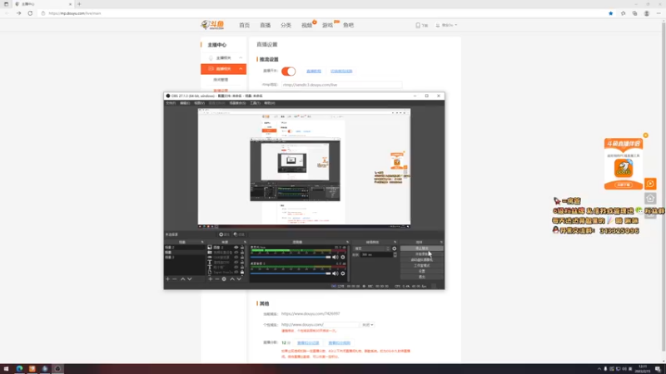This screenshot has height=374, width=666.
Task: Remove the selected source with the minus icon
Action: click(217, 279)
